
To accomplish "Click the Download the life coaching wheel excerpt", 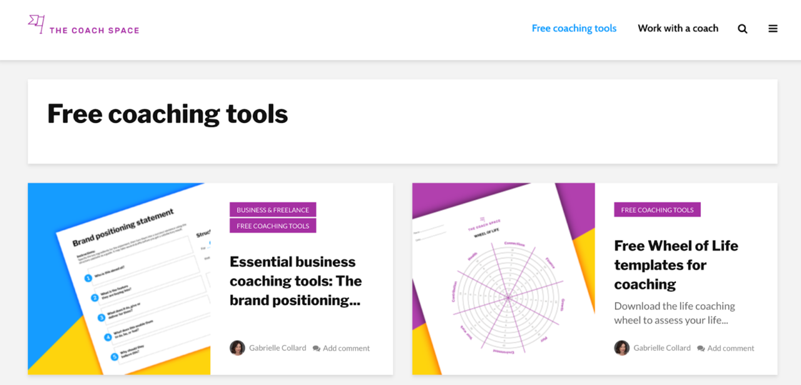I will tap(675, 313).
